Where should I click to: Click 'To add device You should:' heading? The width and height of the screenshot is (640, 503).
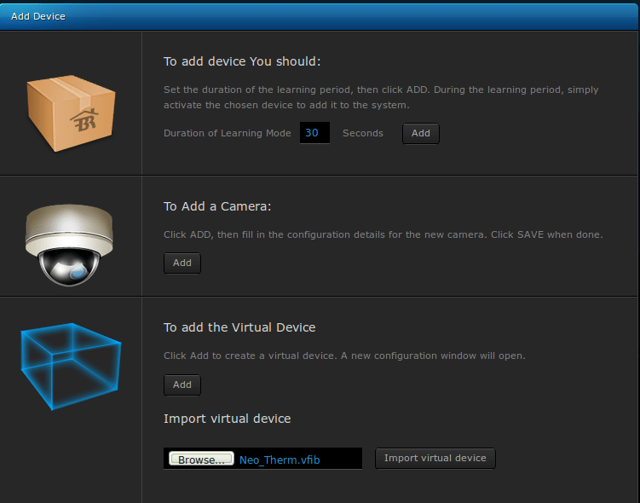(242, 61)
